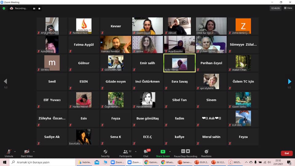Viewport: 295px width, 166px height.
Task: Expand audio options arrow beside Unmute
Action: (x=15, y=152)
